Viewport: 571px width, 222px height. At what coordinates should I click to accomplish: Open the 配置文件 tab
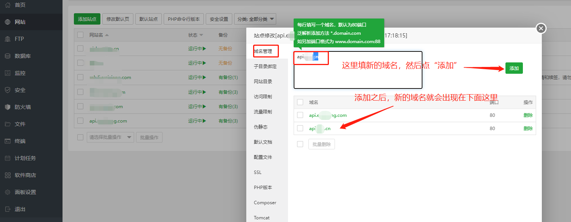click(x=263, y=157)
